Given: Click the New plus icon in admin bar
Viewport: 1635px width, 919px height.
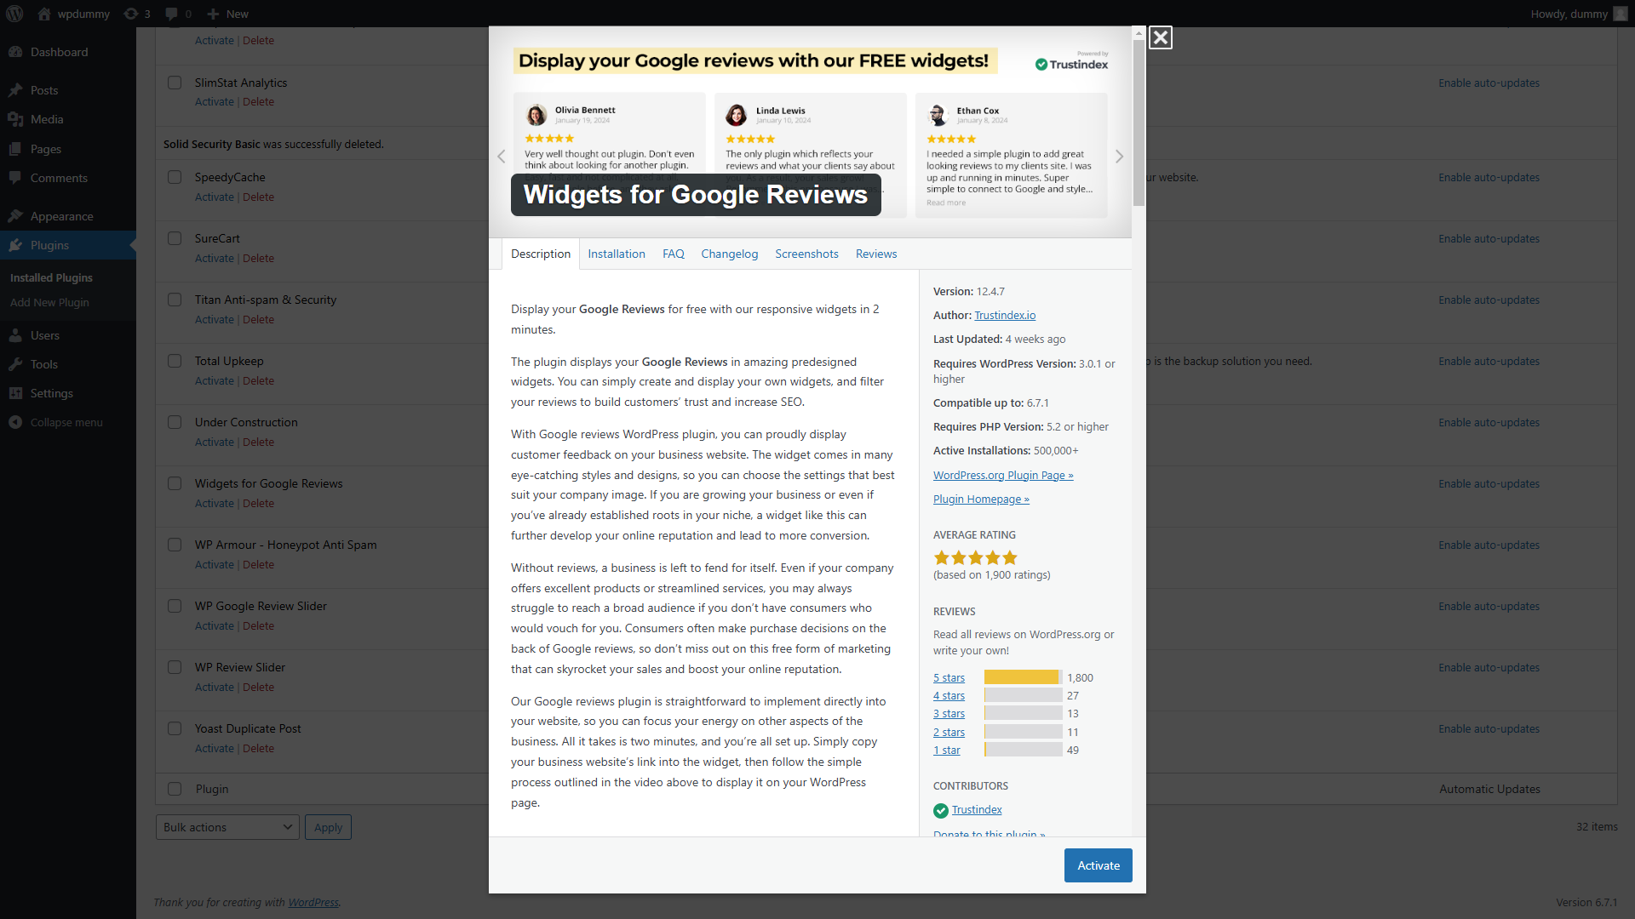Looking at the screenshot, I should 213,14.
